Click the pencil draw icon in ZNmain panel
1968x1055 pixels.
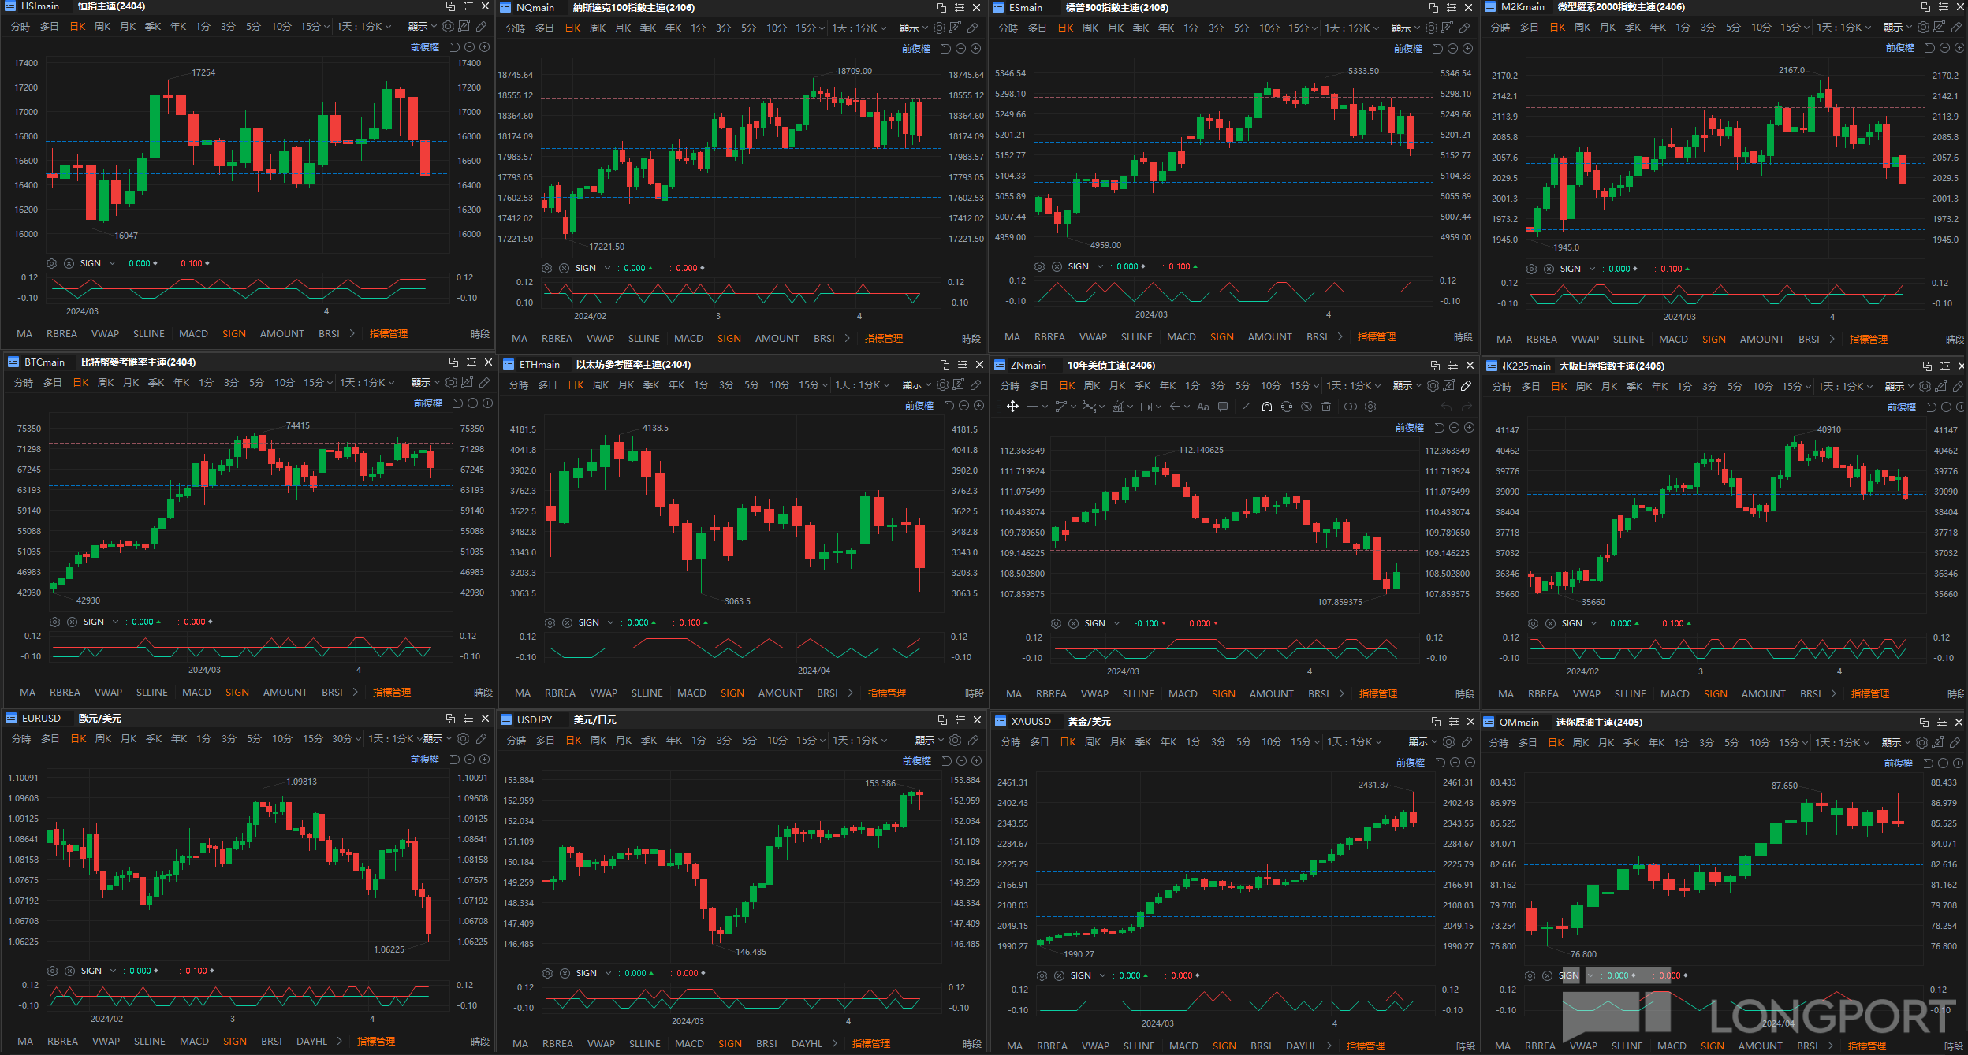pos(1466,386)
